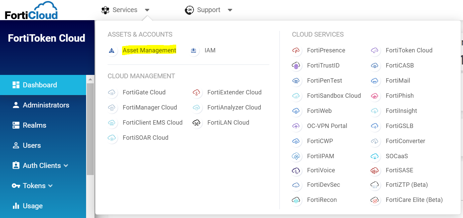Click the FortiCloud logo
Viewport: 463px width, 218px height.
pyautogui.click(x=30, y=10)
